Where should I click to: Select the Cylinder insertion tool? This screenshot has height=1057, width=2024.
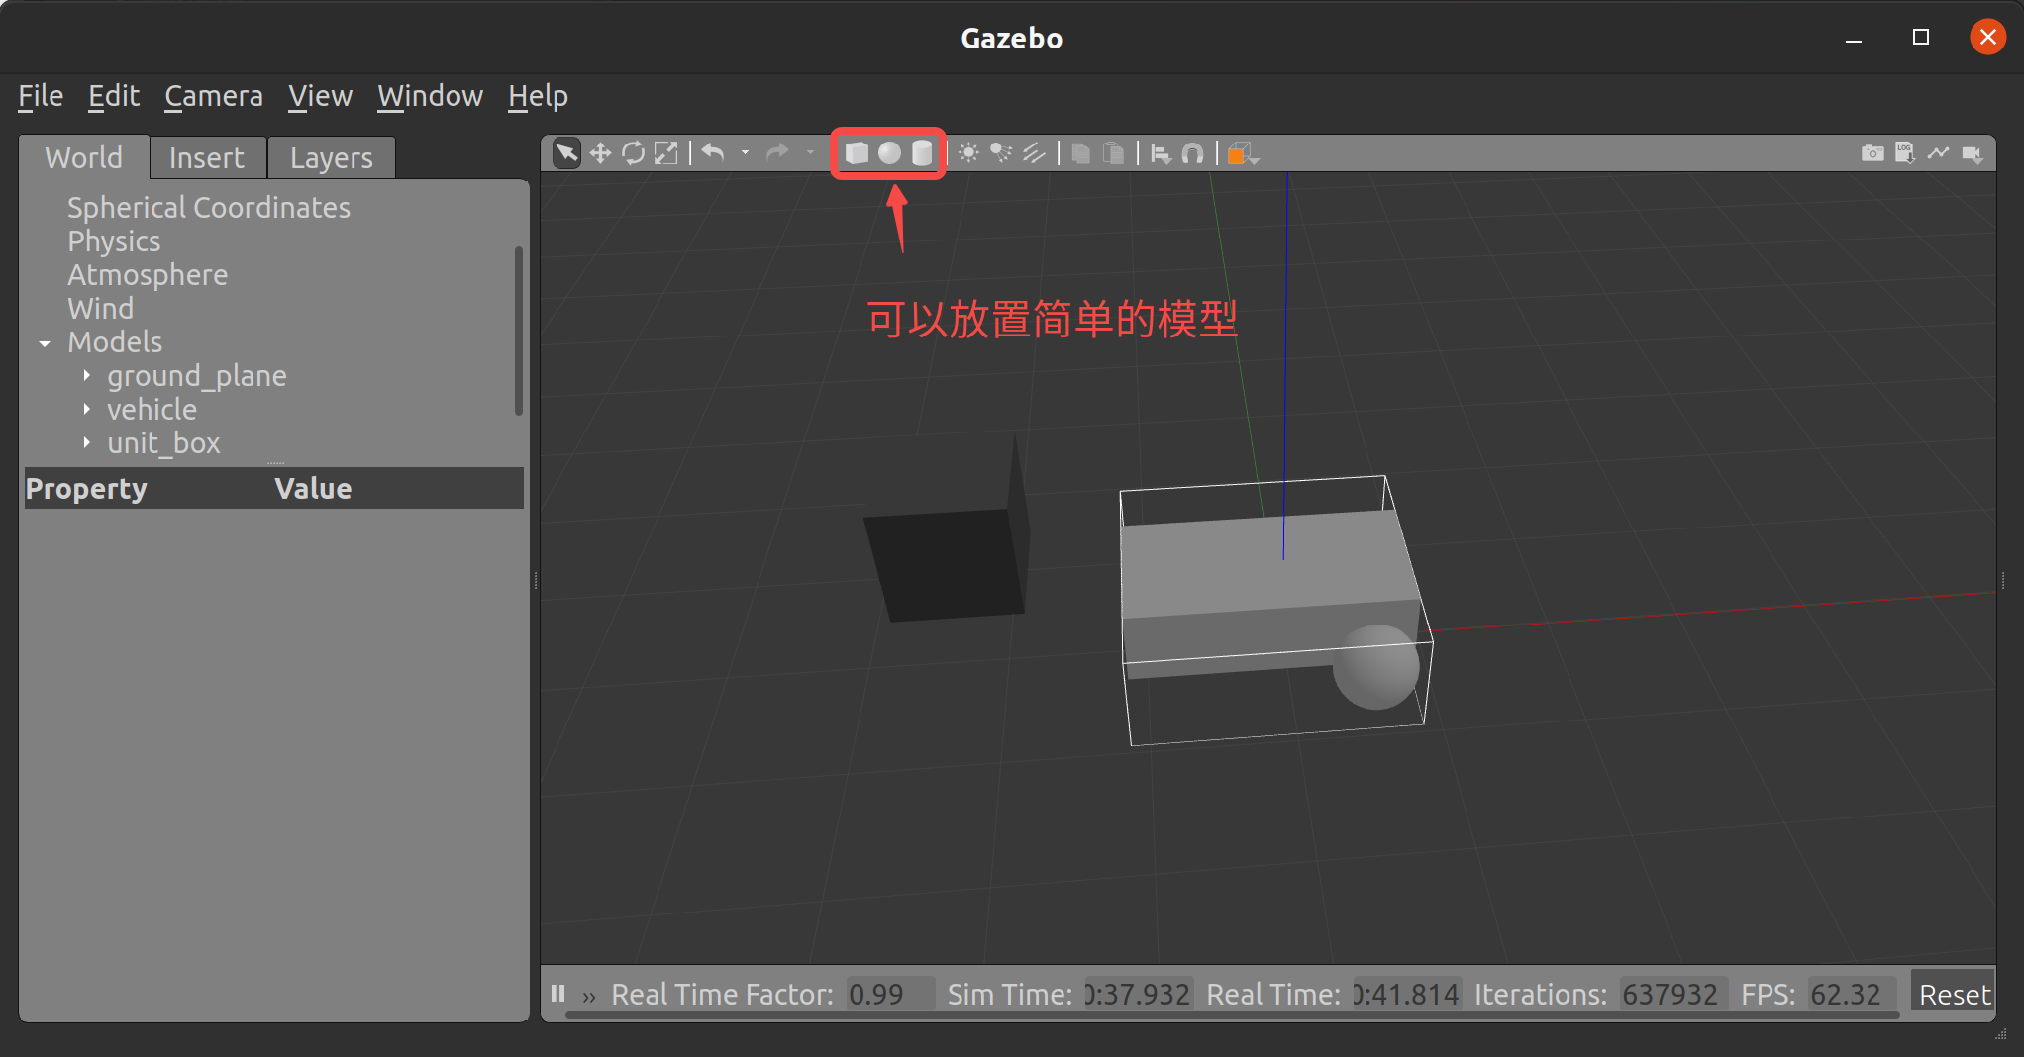click(921, 153)
